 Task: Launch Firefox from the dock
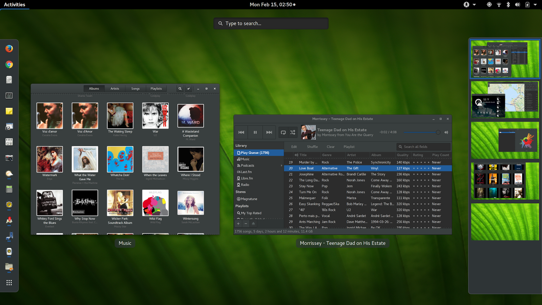(9, 48)
